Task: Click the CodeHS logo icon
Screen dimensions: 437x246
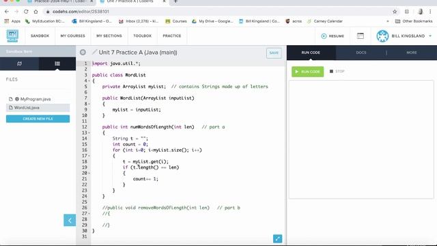Action: click(12, 36)
